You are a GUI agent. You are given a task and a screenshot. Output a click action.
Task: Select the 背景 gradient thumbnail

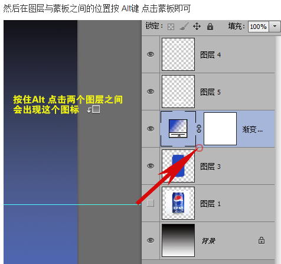[178, 240]
